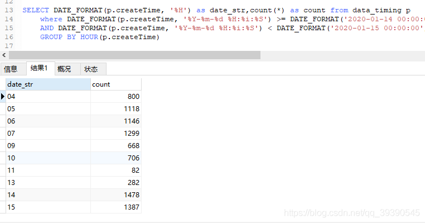Click the count cell showing 668
Screen dimensions: 425x223
pos(116,145)
